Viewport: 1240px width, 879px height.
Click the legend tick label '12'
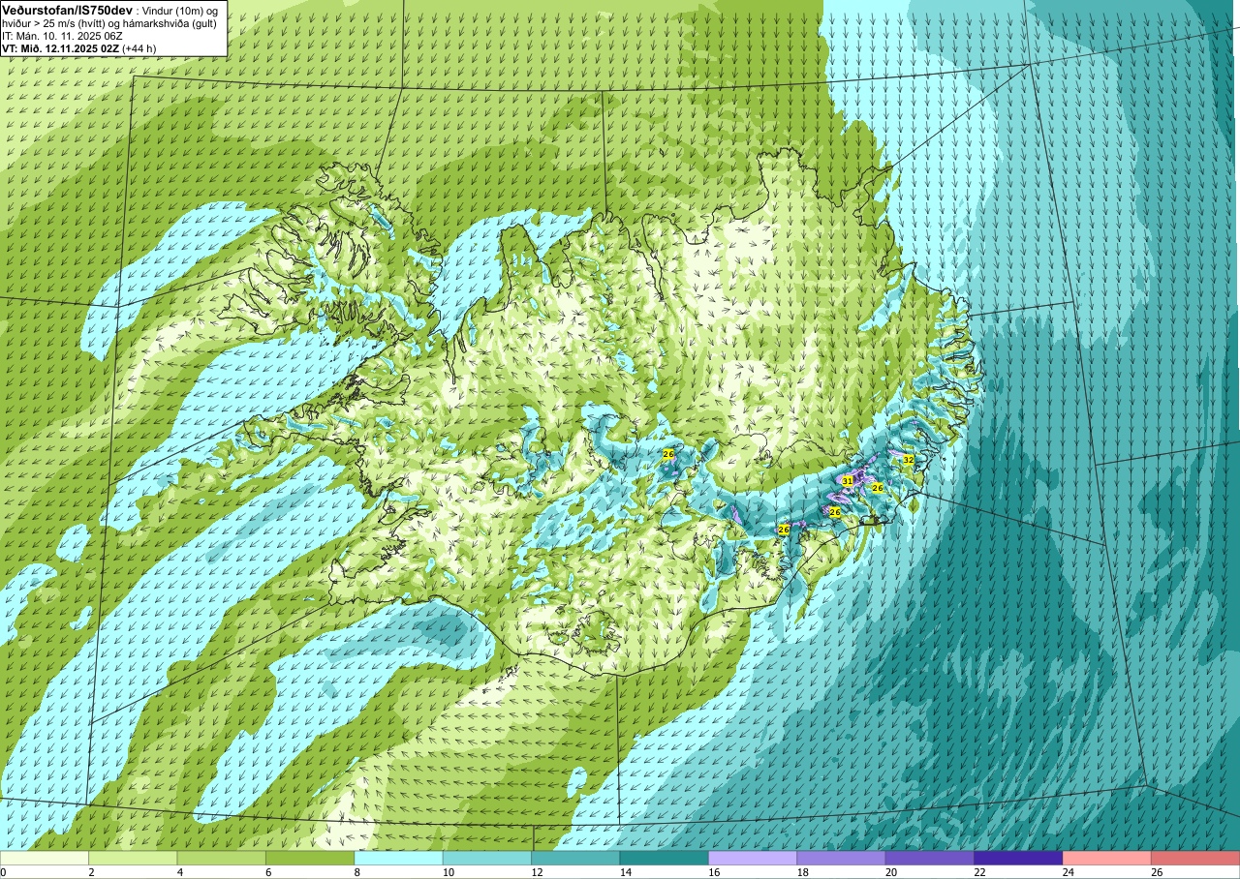click(x=537, y=872)
